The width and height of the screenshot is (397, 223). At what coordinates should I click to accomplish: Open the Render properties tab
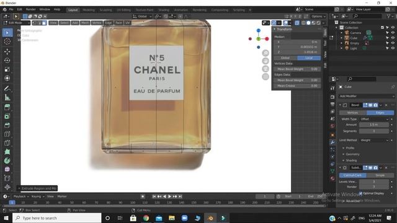point(332,97)
